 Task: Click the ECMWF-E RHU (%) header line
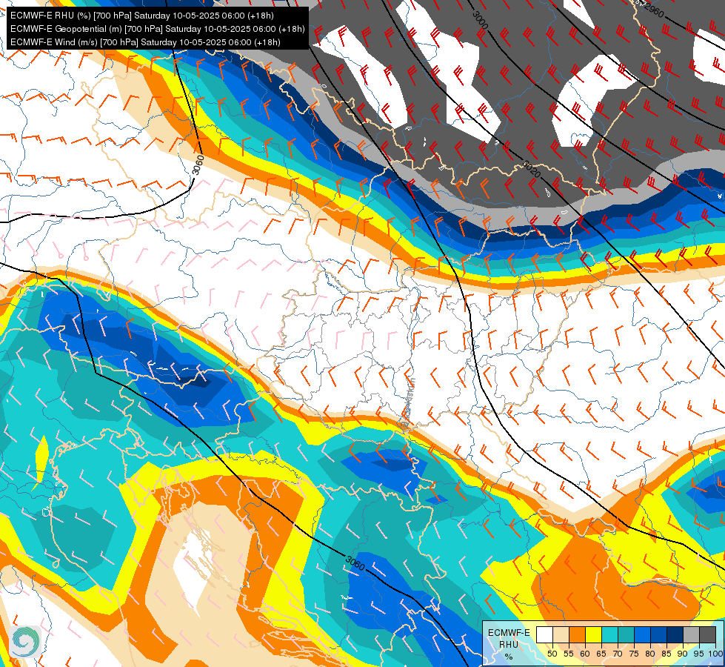point(142,16)
